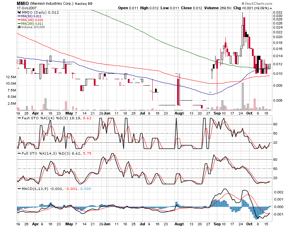This screenshot has height=227, width=289.
Task: Click the green MA(200) 0.011 legend entry
Action: click(x=30, y=23)
